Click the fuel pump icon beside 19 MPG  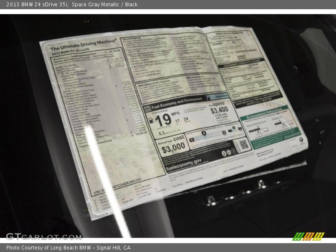[151, 121]
